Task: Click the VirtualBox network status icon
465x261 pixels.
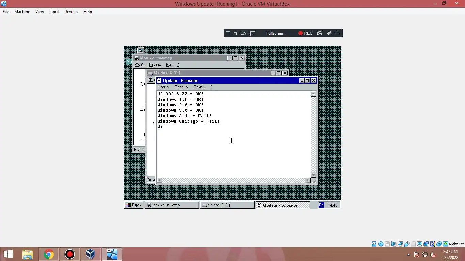Action: click(x=400, y=244)
